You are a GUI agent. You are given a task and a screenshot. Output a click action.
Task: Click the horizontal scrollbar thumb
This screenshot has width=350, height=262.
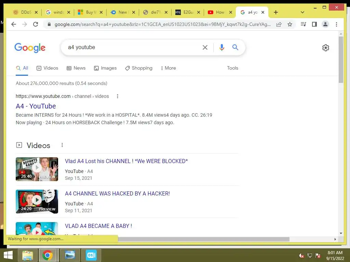click(x=204, y=239)
